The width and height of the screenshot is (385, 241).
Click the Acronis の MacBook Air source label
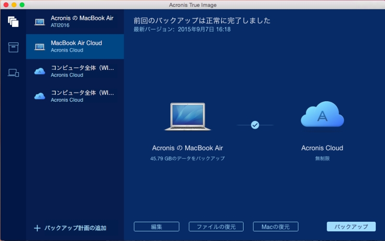click(187, 148)
